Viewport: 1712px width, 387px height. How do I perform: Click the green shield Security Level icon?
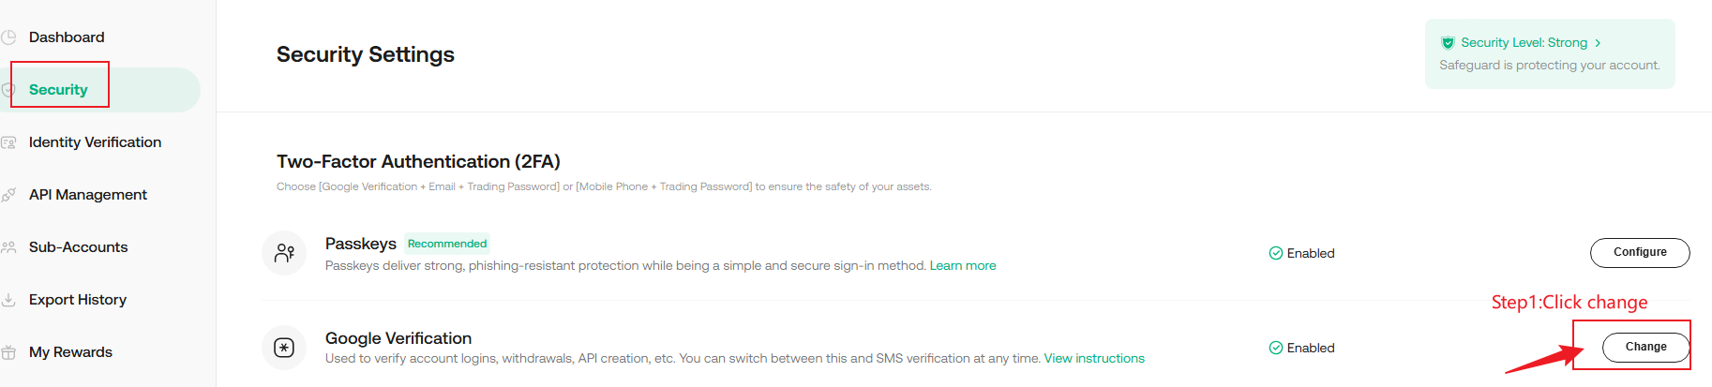[1448, 43]
